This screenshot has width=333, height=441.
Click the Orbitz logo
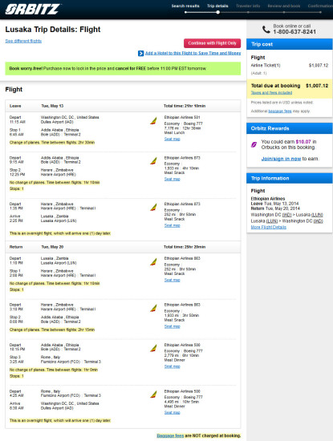pos(32,10)
